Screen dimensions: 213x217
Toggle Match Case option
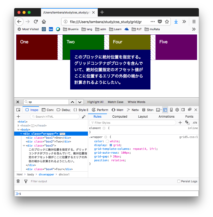[x=115, y=102]
